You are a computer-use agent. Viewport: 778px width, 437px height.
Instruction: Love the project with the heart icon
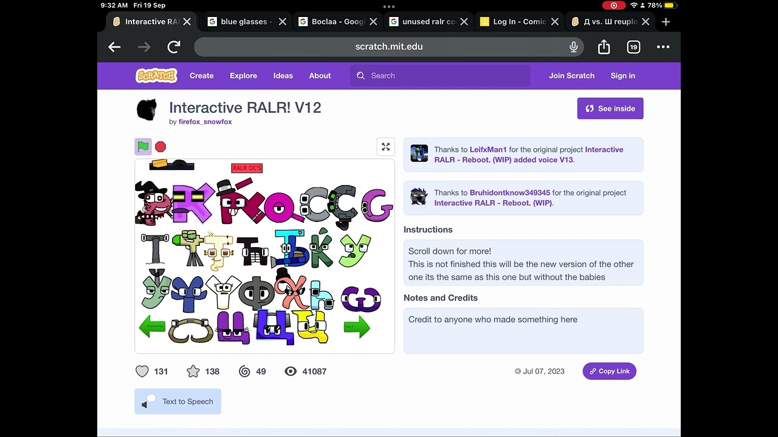coord(142,371)
